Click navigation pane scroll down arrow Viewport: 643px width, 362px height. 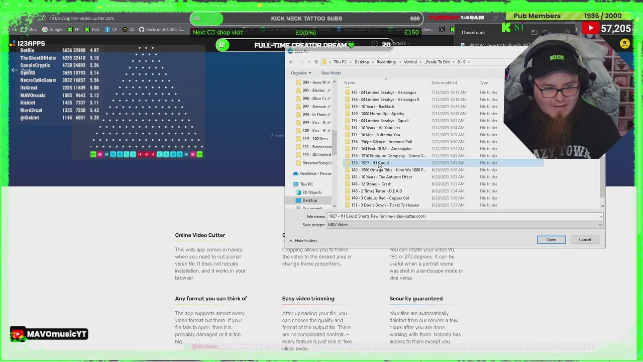click(x=334, y=206)
